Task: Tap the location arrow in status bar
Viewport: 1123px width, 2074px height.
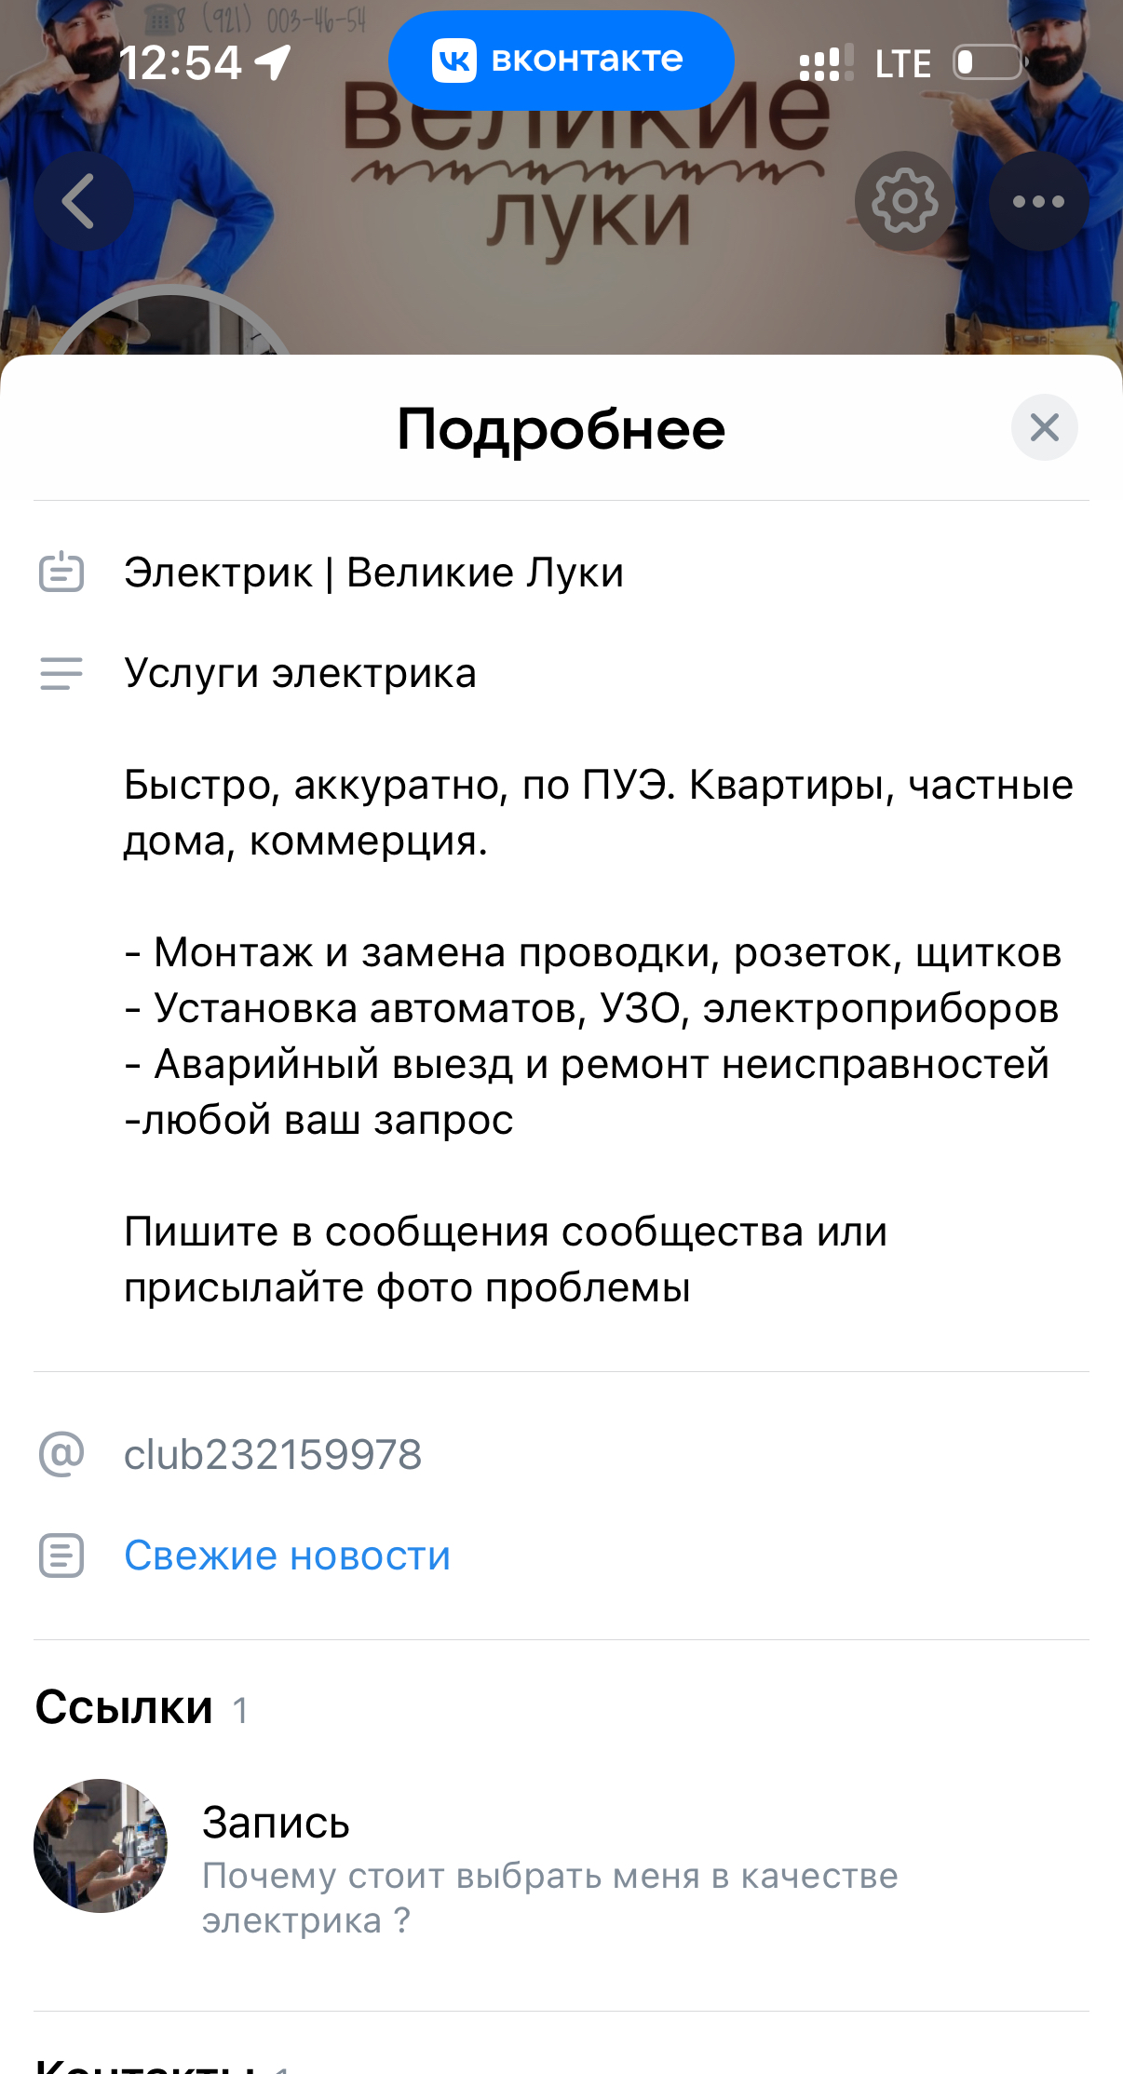Action: pos(273,63)
